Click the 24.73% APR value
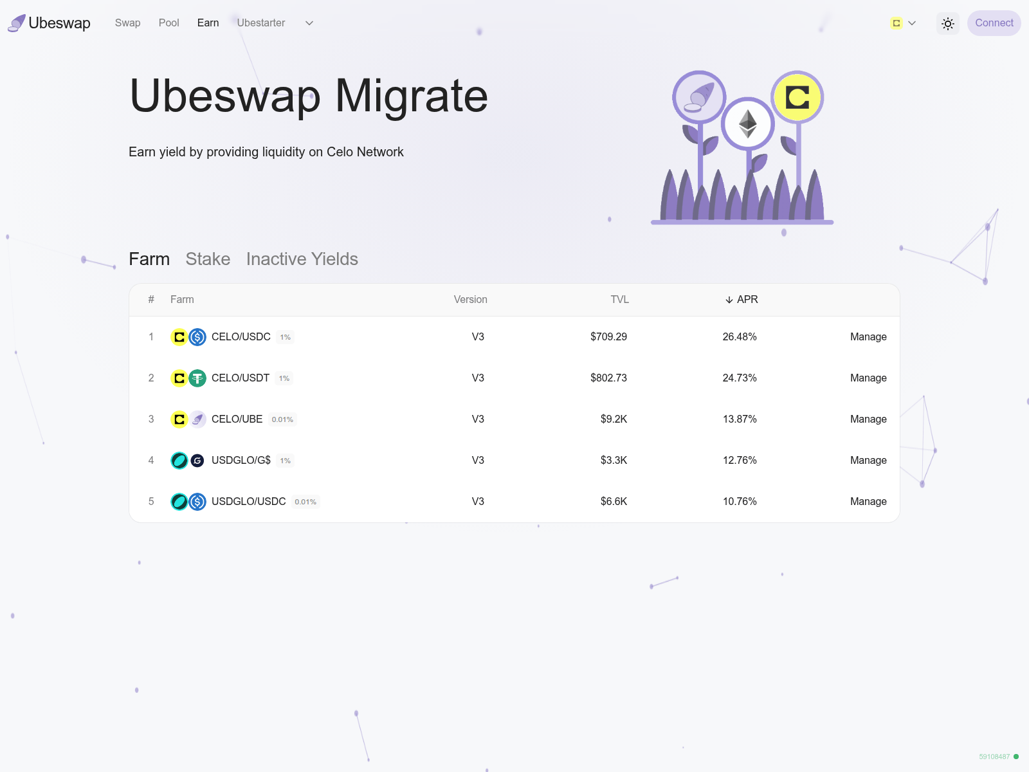1029x772 pixels. point(740,378)
